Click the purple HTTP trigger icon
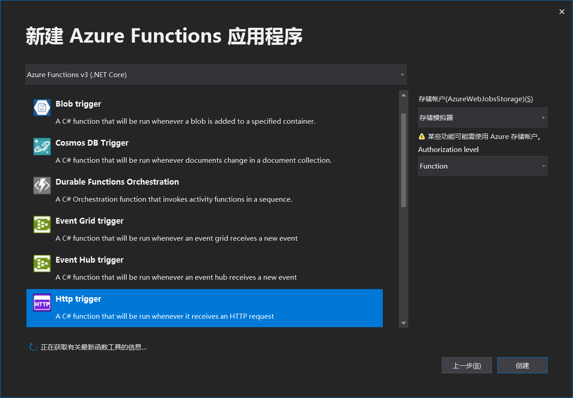573x398 pixels. [42, 303]
